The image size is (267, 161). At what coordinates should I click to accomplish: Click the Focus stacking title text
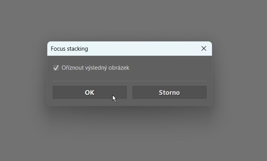(69, 49)
